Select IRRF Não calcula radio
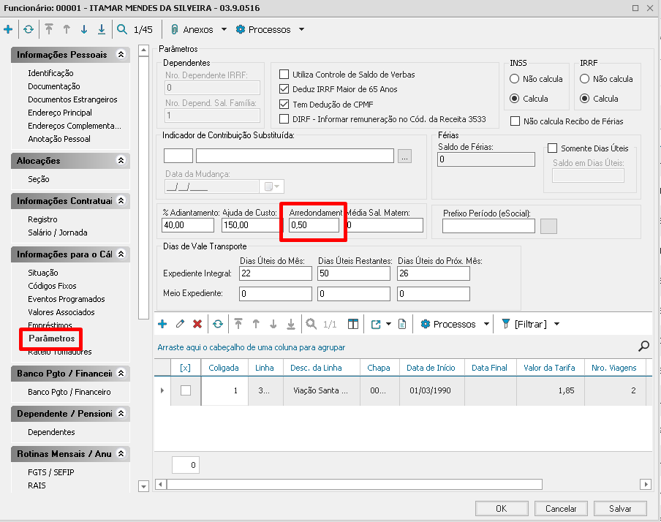 584,79
